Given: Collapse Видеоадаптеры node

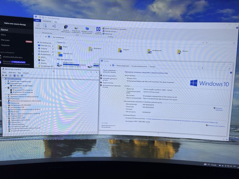Looking at the screenshot, I should [6, 83].
